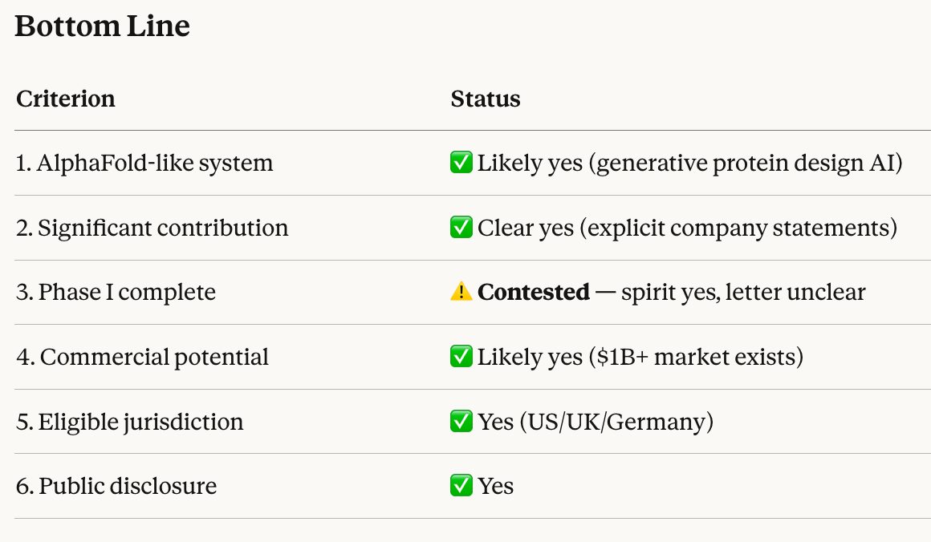Click the 'explicit company statements' status text

742,229
